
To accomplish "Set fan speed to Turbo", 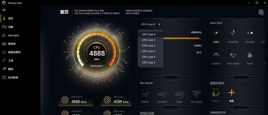I will [x=179, y=97].
